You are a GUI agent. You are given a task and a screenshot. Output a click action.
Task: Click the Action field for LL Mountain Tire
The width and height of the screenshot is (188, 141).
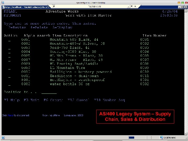coord(9,68)
